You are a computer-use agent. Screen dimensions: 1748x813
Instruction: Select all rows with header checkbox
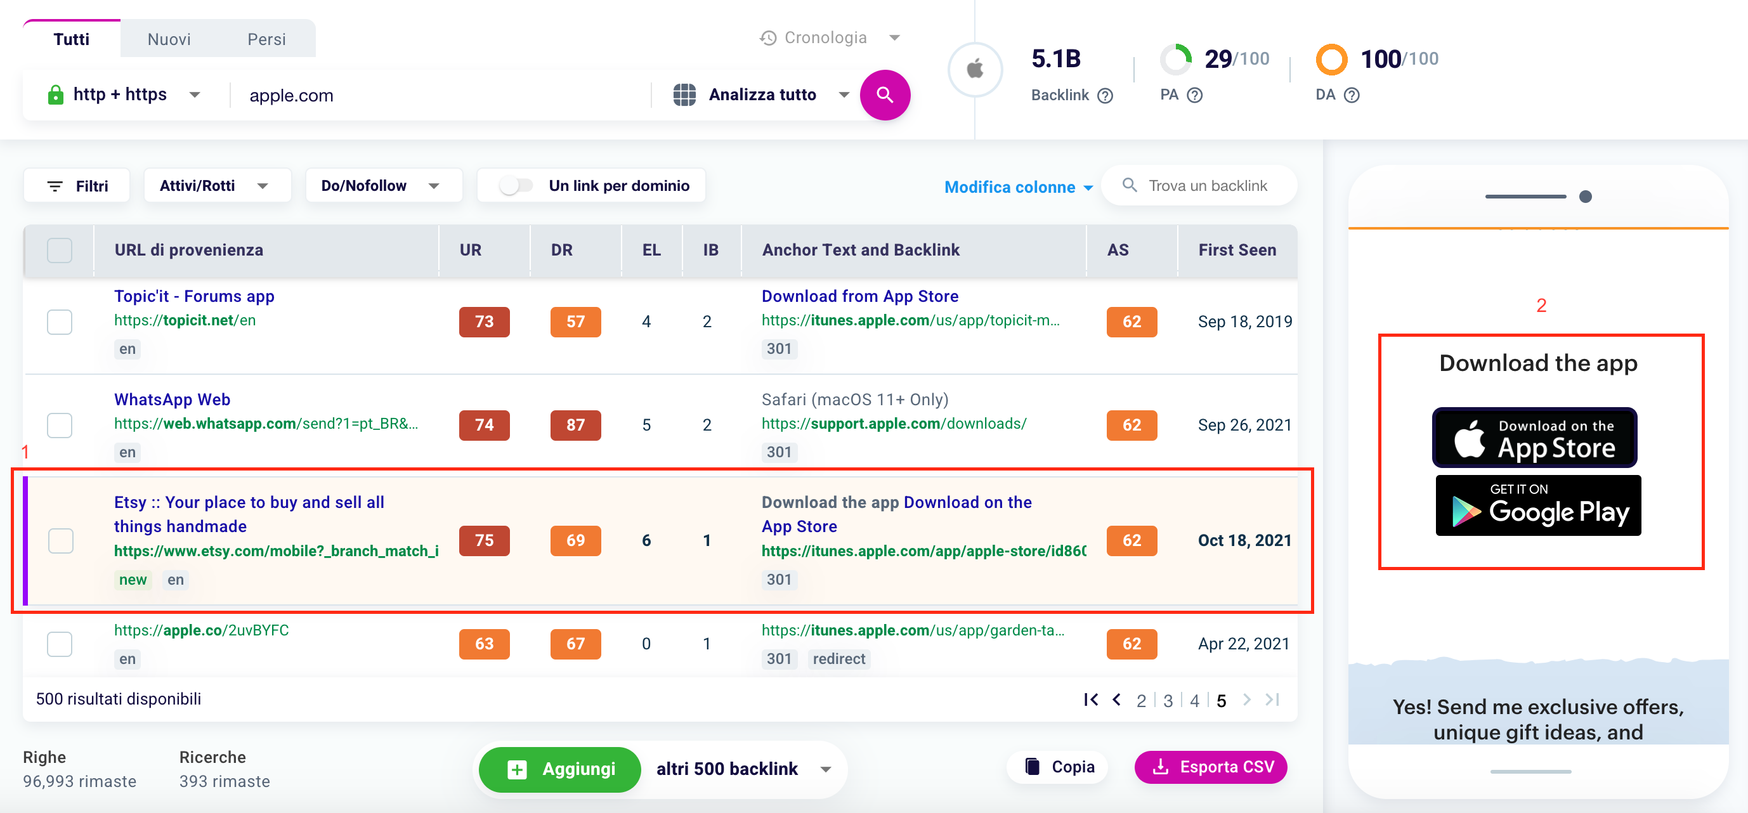(x=60, y=250)
